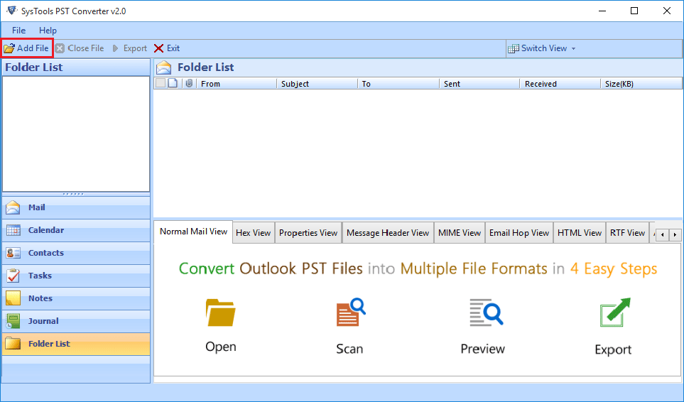Sort by Size(KB) column header
The width and height of the screenshot is (684, 402).
click(x=641, y=84)
